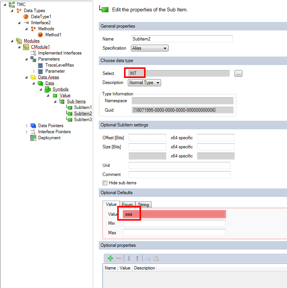Select SubItem1 in the tree
Viewport: 287px width, 288px height.
click(83, 107)
